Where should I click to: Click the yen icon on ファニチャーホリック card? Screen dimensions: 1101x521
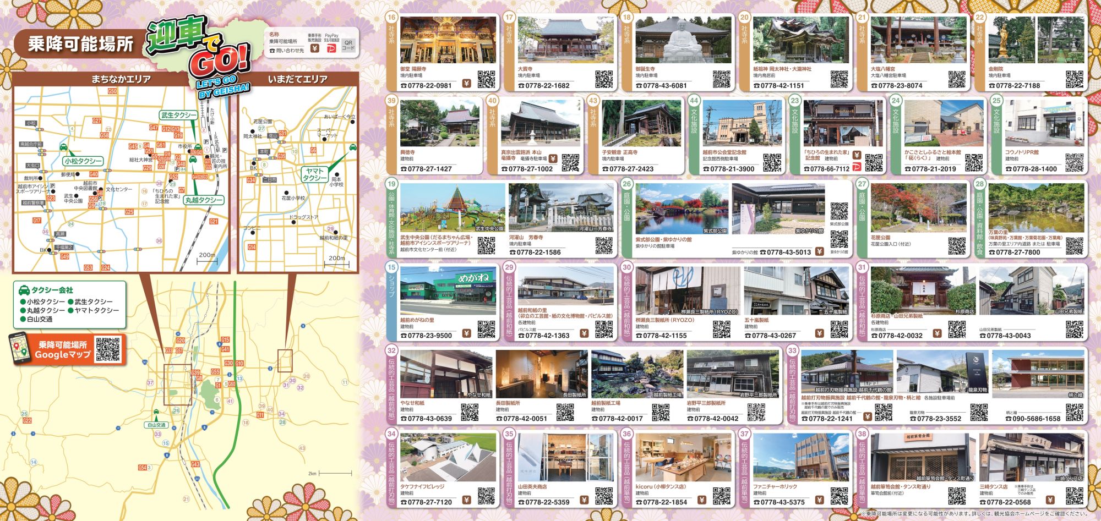[x=820, y=500]
